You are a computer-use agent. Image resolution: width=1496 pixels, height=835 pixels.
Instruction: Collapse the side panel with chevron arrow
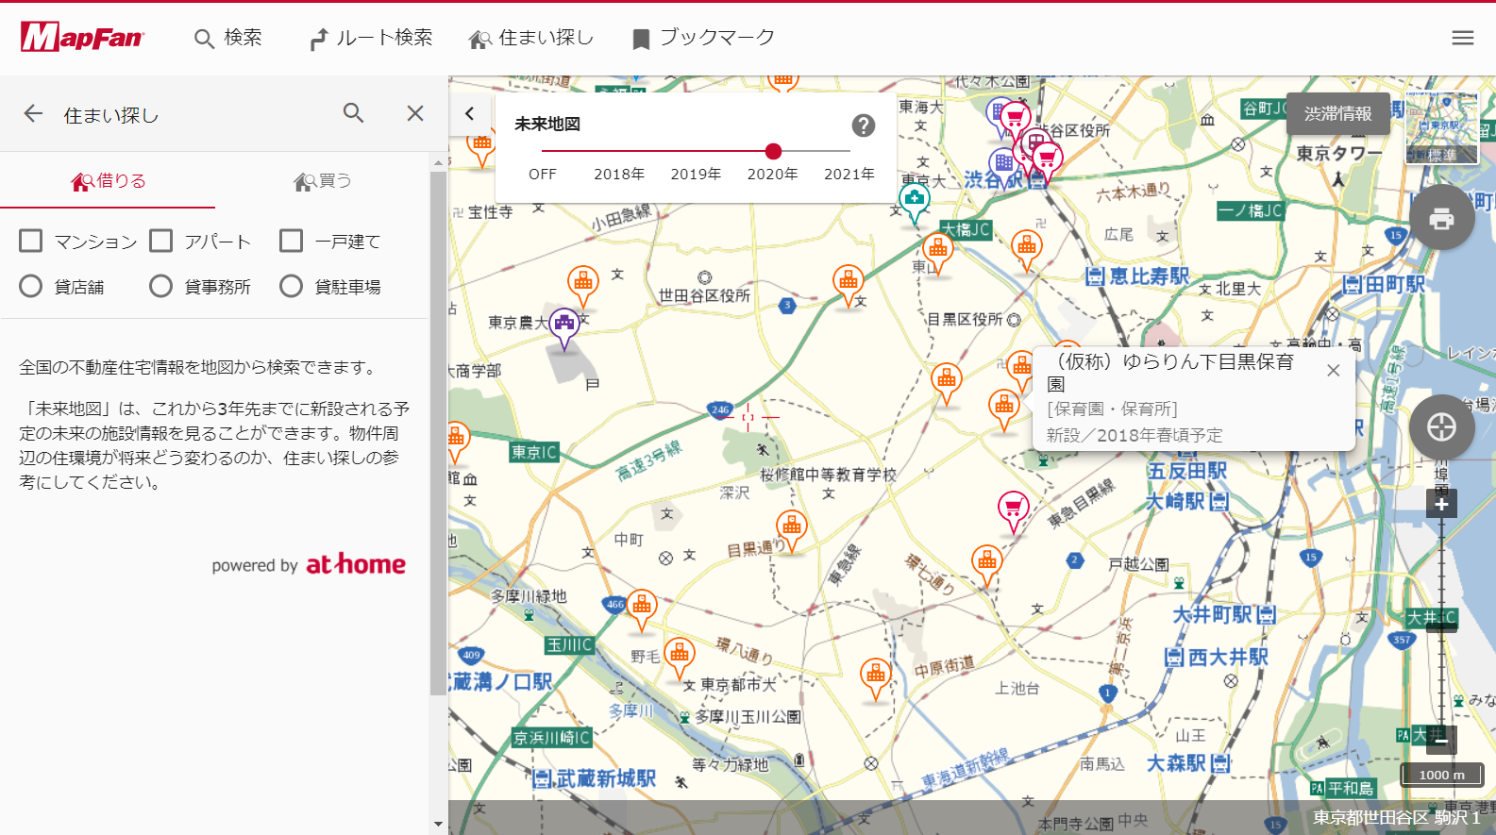click(x=469, y=113)
